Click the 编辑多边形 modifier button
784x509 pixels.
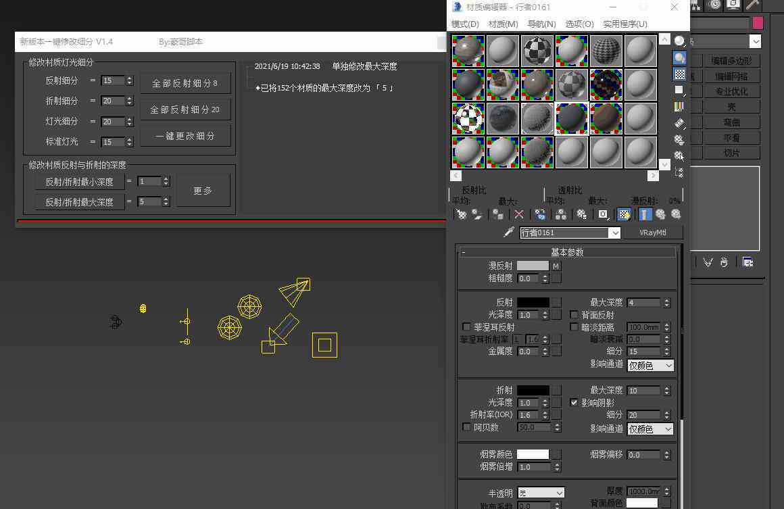pos(731,61)
